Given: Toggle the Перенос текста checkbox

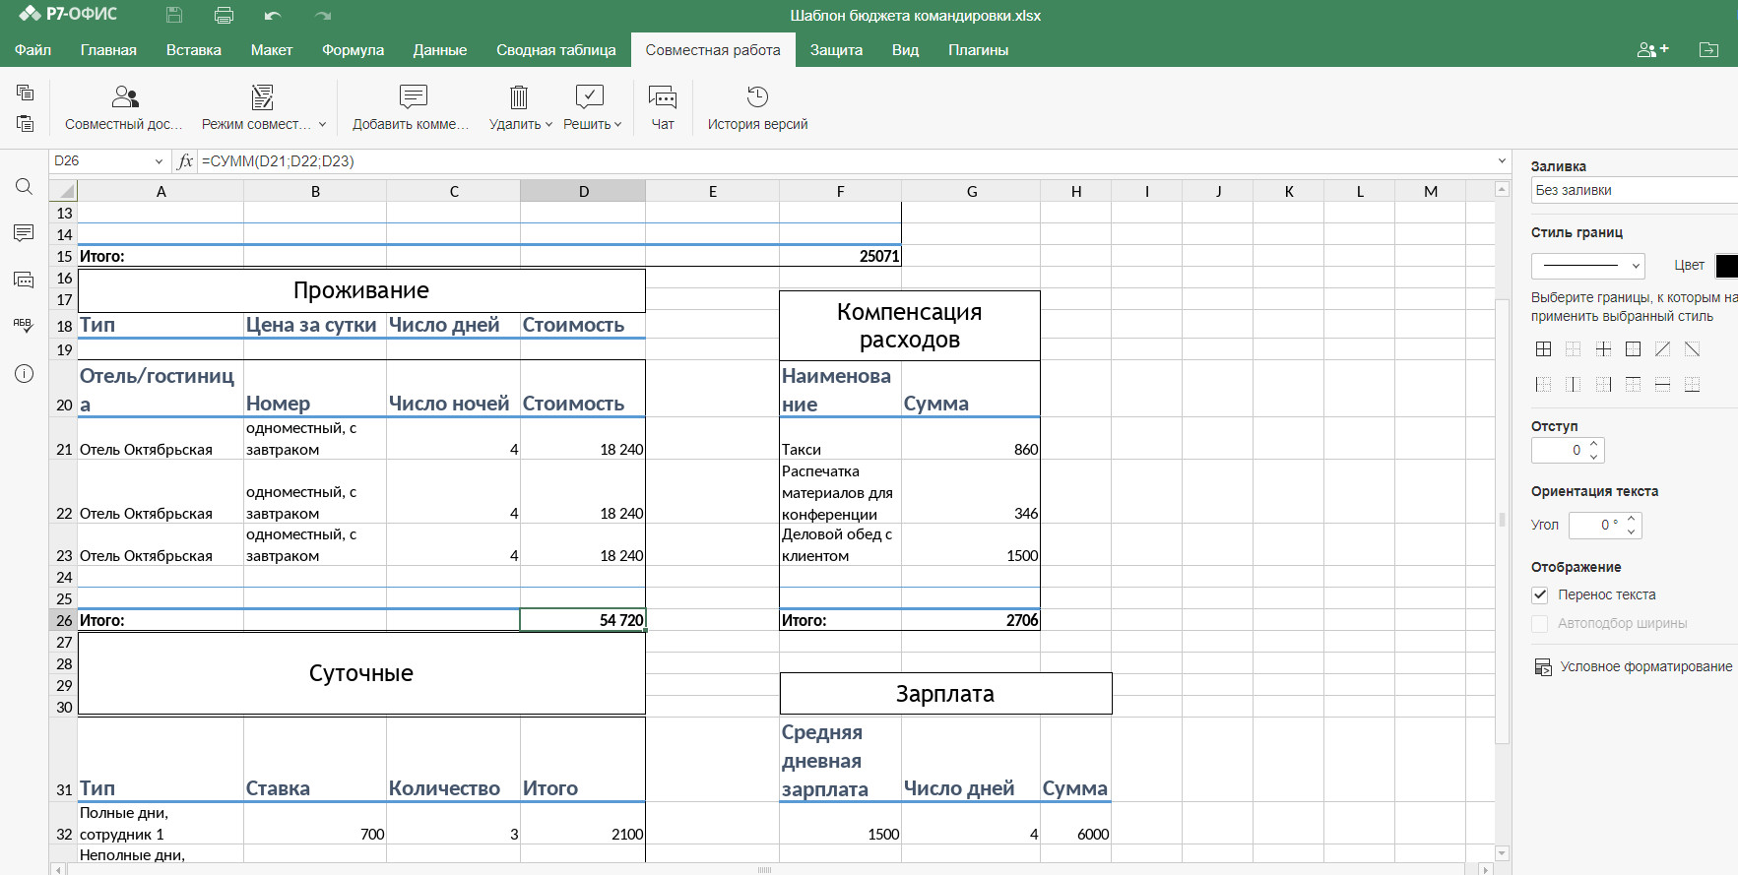Looking at the screenshot, I should pyautogui.click(x=1540, y=594).
